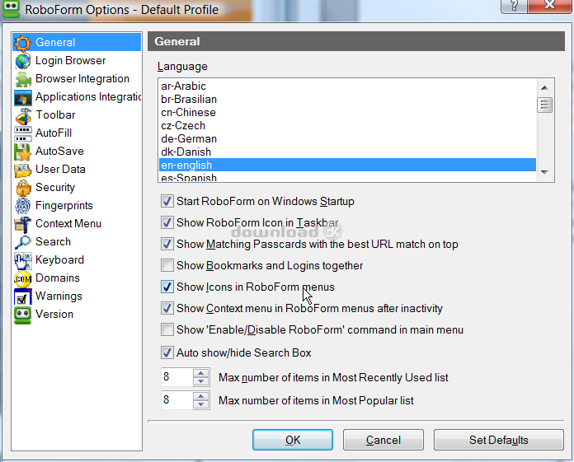574x462 pixels.
Task: Enable Show Bookmarks and Logins together
Action: (x=167, y=265)
